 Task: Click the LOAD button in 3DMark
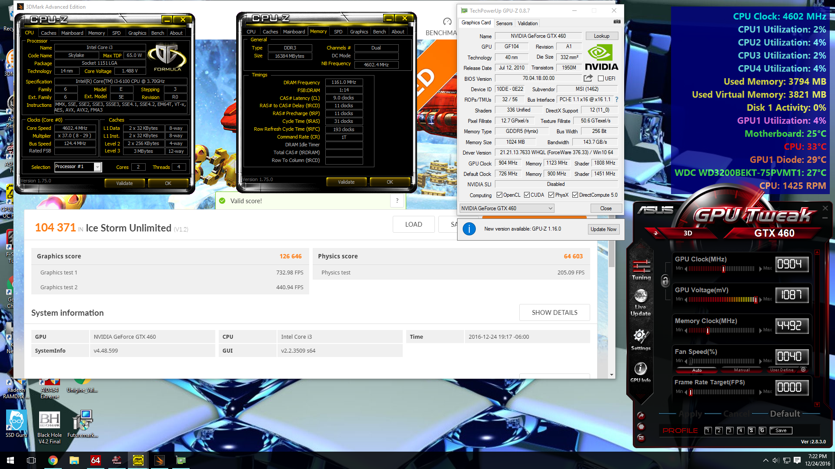click(x=414, y=225)
